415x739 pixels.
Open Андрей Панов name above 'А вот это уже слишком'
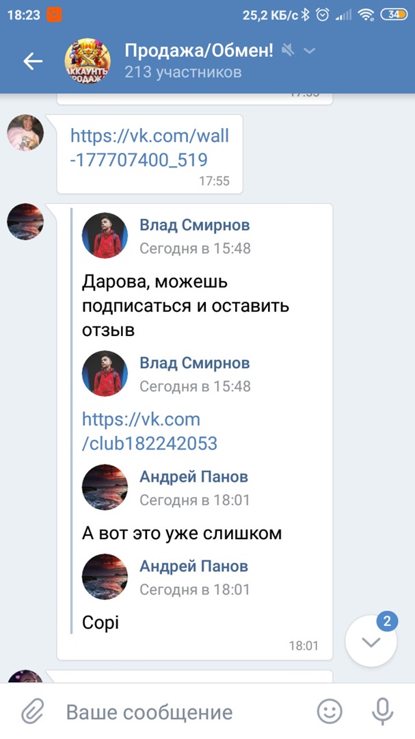[x=193, y=476]
